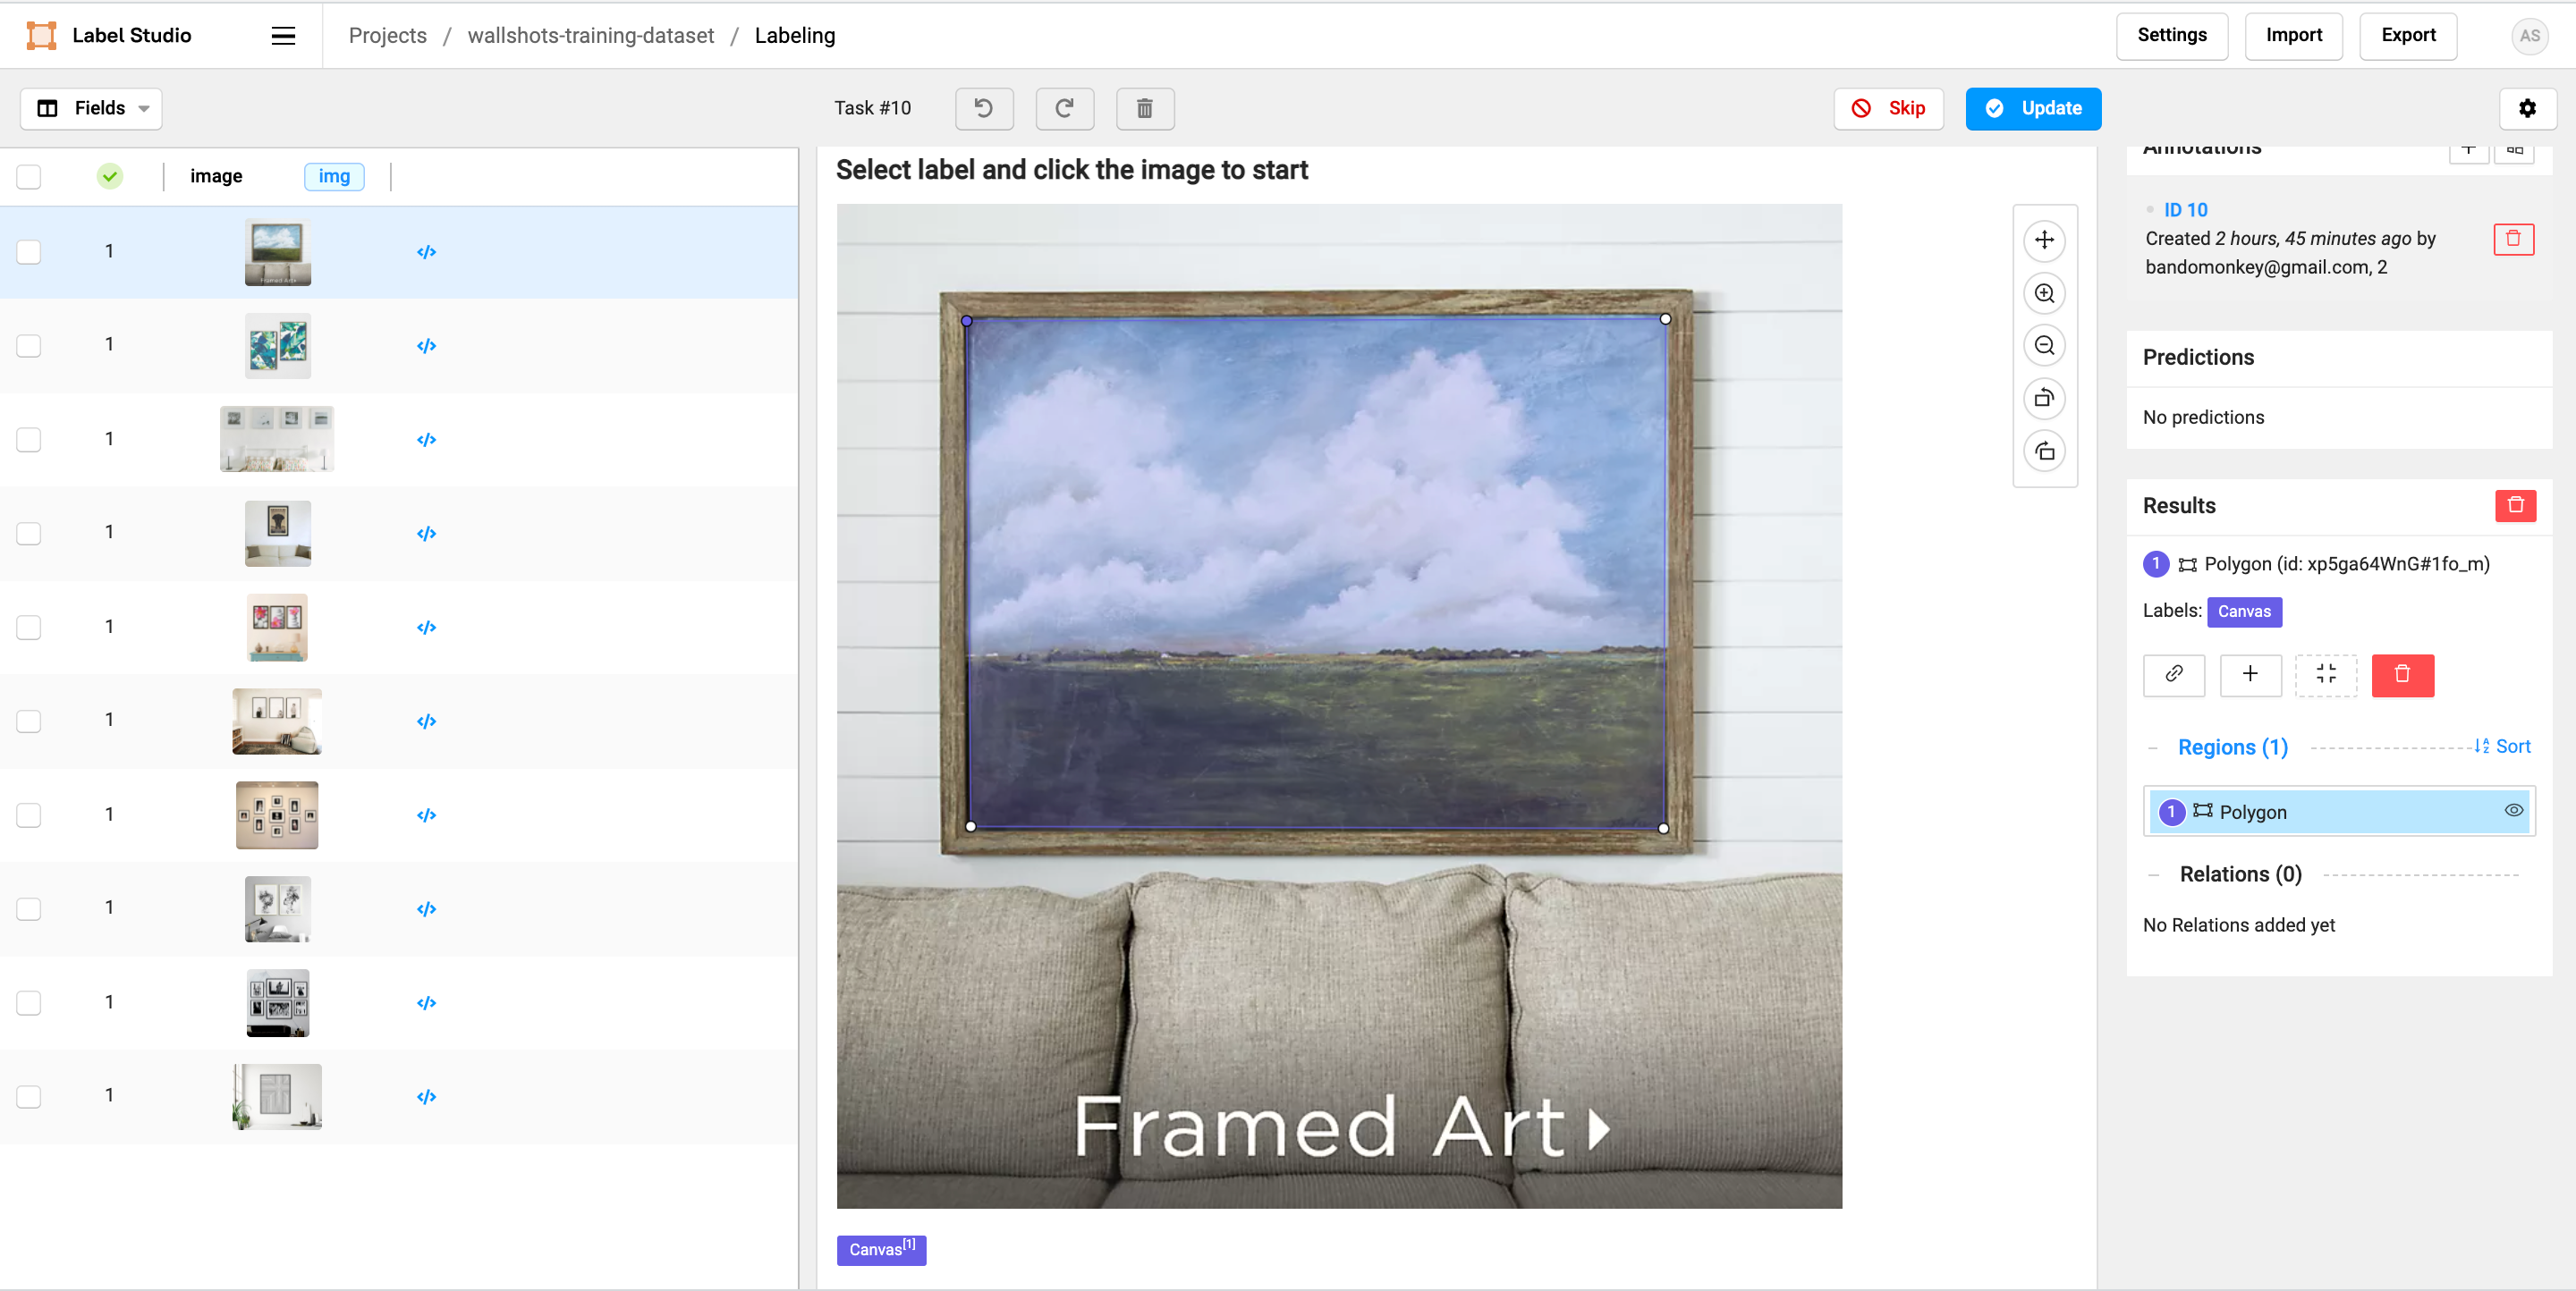Open the hamburger menu next to Label Studio

tap(283, 36)
